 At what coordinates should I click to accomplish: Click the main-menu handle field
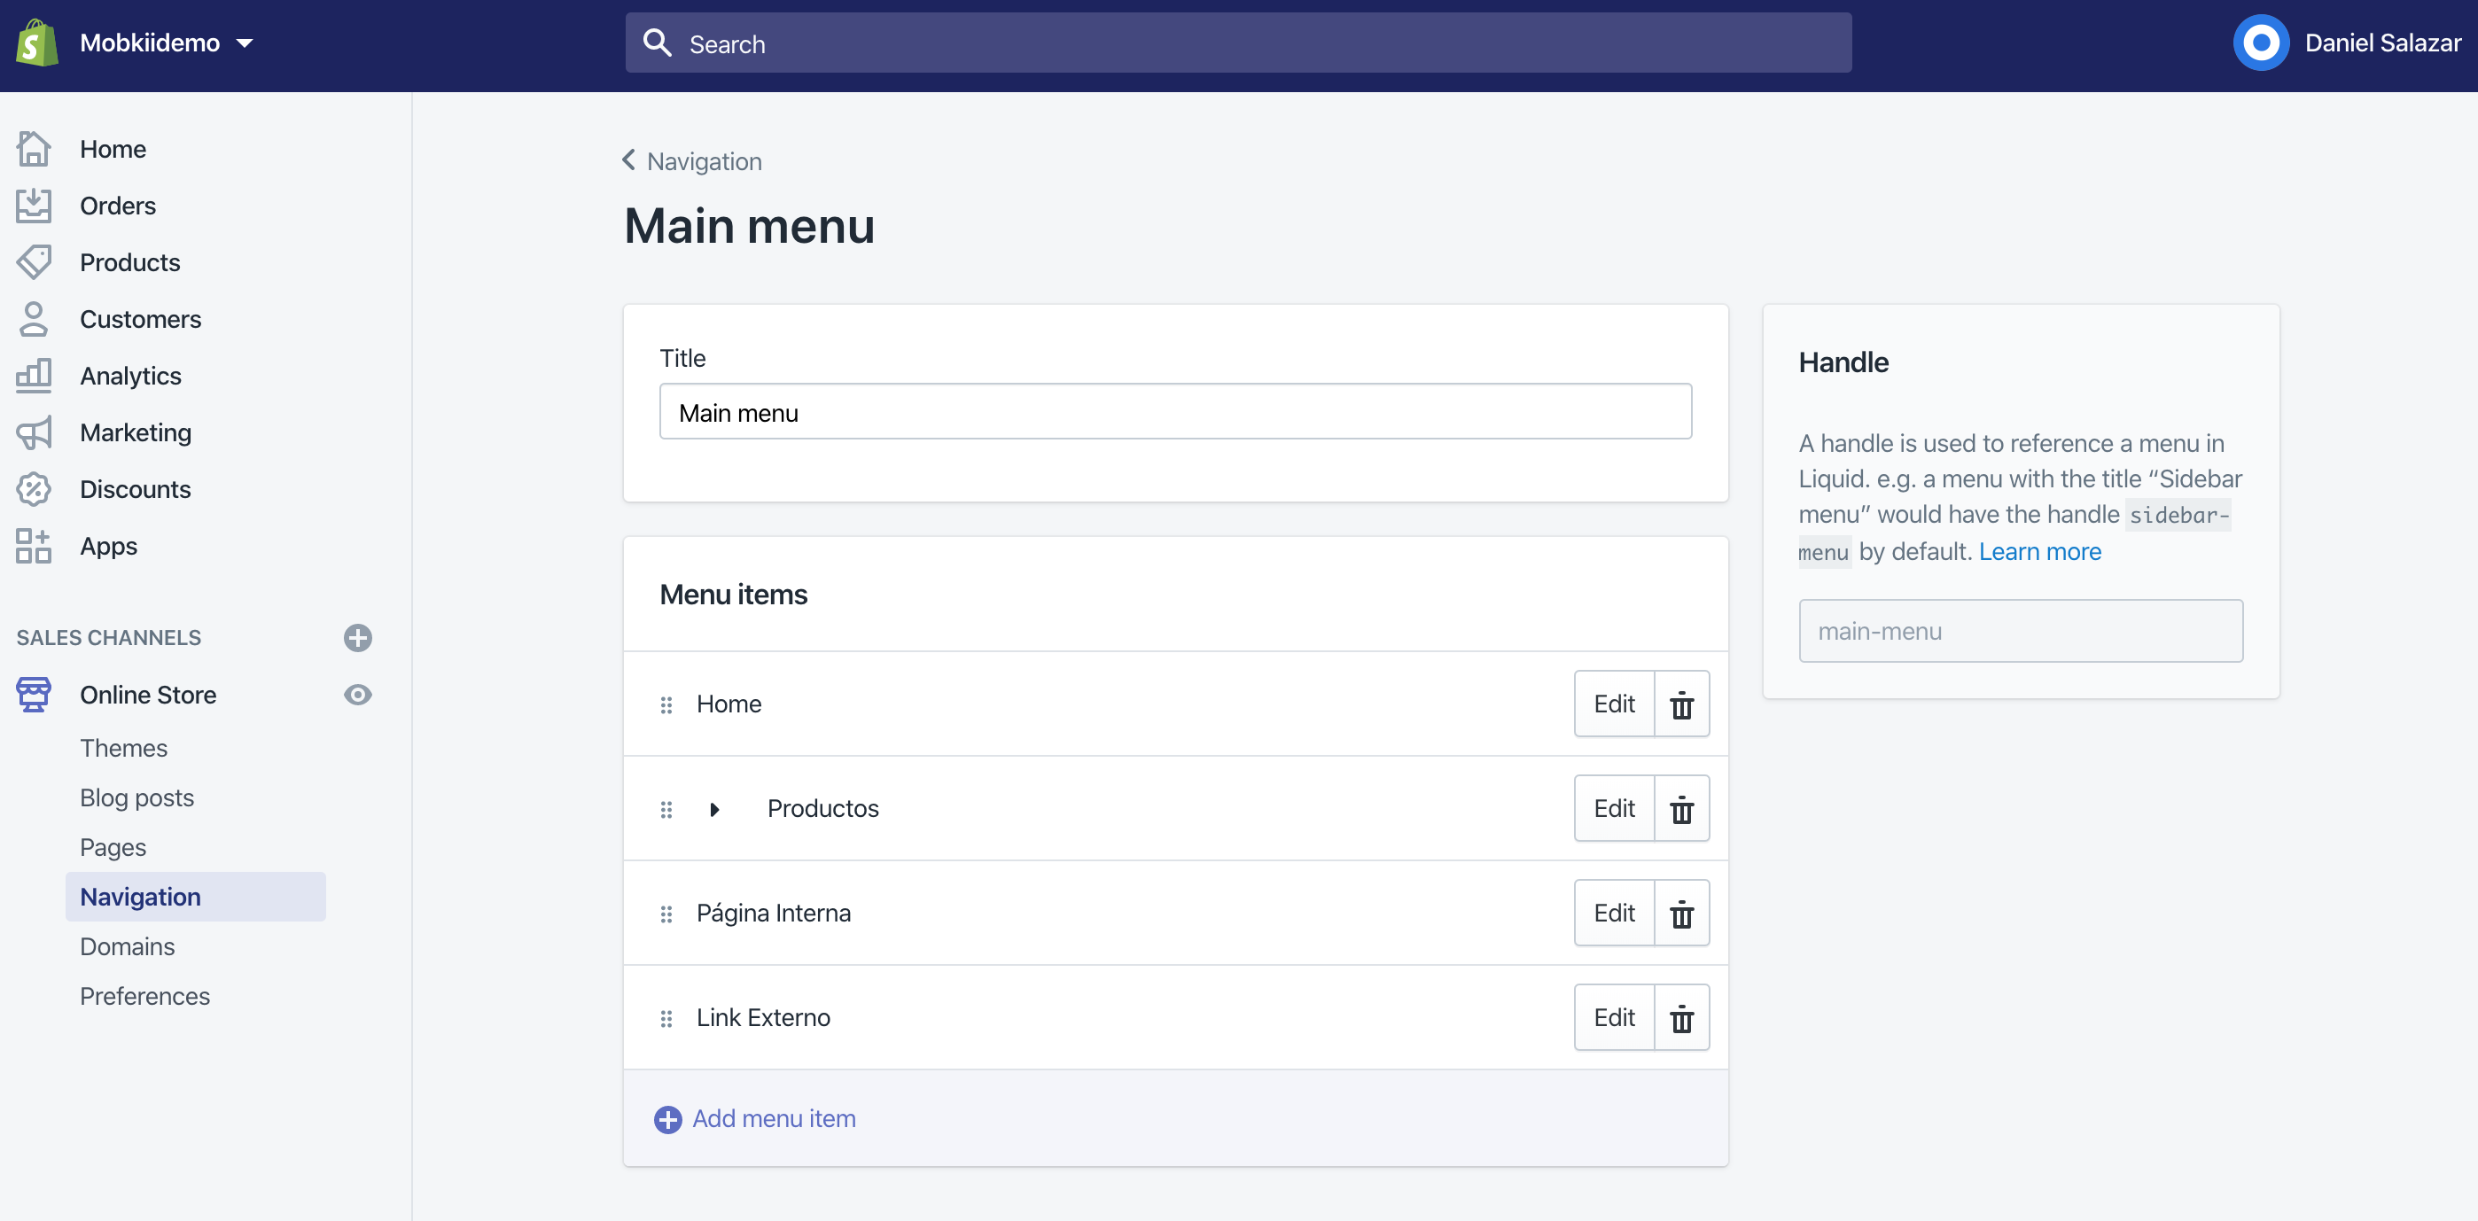click(x=2020, y=631)
